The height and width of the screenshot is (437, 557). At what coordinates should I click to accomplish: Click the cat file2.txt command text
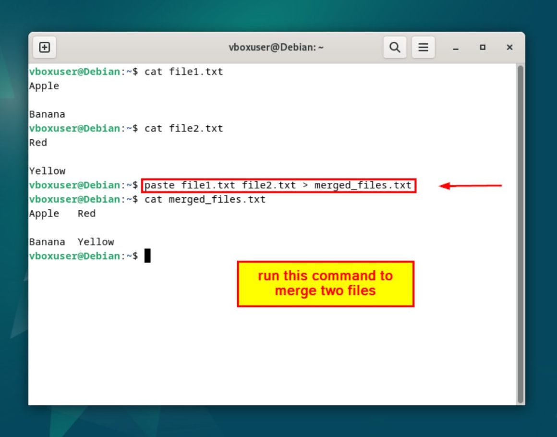(185, 128)
